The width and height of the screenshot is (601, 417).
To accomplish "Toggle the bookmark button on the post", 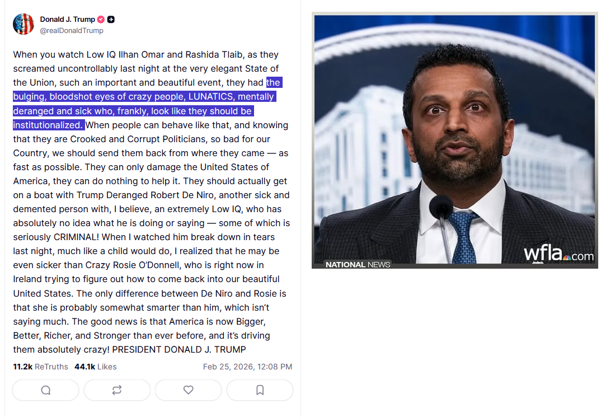I will 260,390.
